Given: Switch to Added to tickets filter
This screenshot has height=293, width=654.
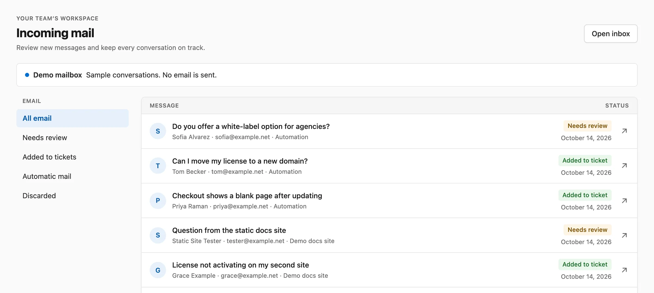Looking at the screenshot, I should (72, 157).
